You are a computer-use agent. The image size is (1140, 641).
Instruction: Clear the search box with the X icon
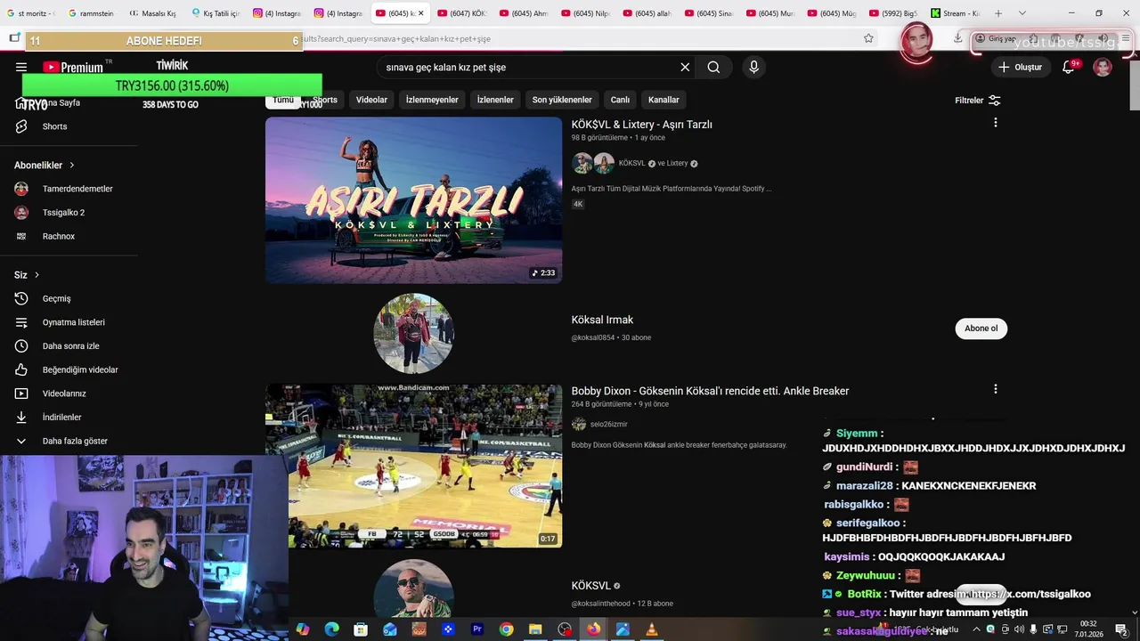(685, 67)
